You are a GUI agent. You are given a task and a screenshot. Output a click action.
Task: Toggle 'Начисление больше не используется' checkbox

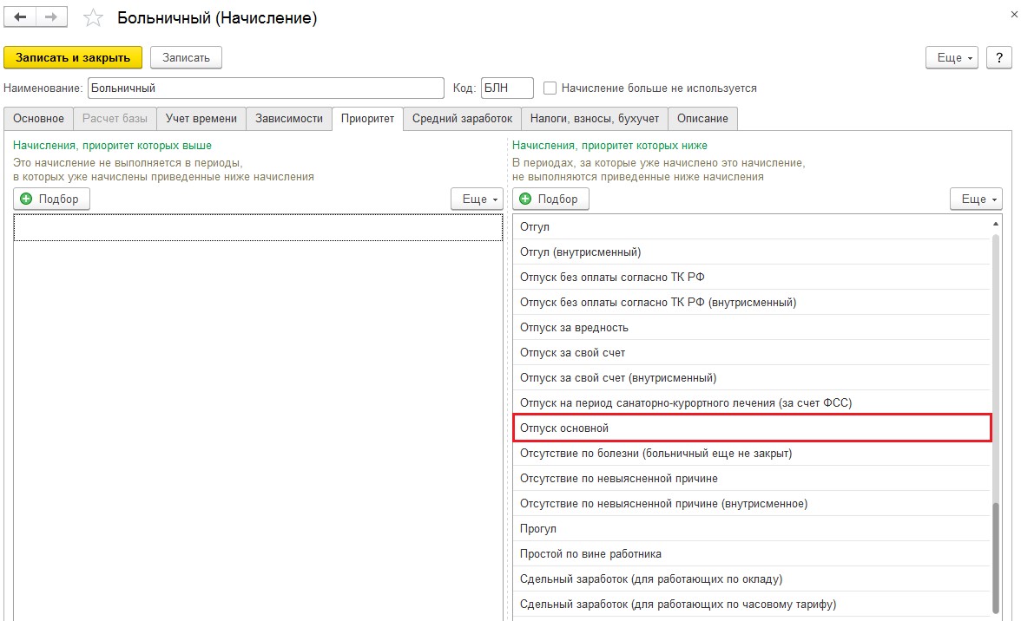pyautogui.click(x=550, y=88)
